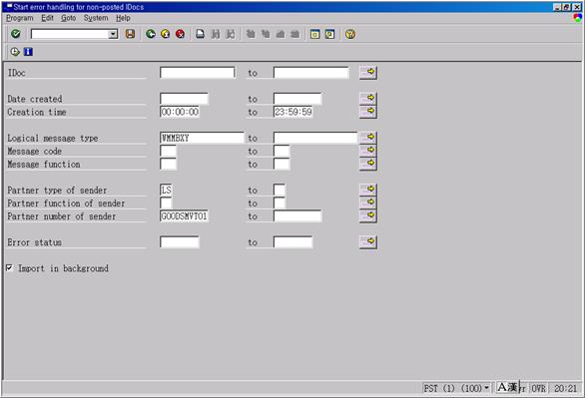Click the yellow Exit arrow icon
The width and height of the screenshot is (585, 398).
(166, 34)
